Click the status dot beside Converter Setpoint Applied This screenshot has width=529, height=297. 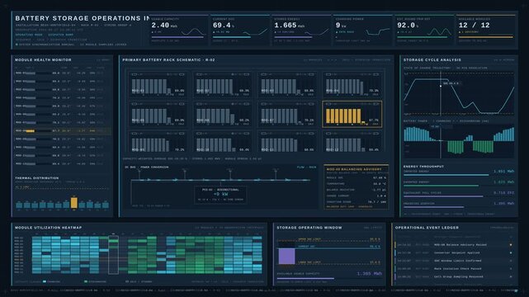pyautogui.click(x=511, y=252)
